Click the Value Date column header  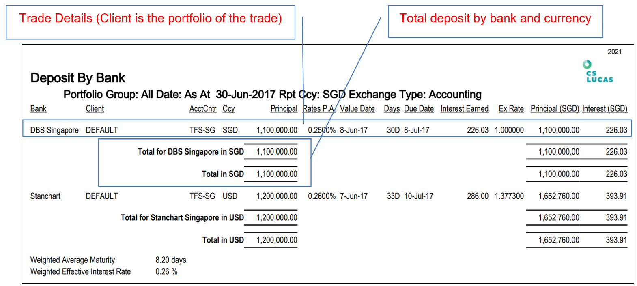[357, 109]
